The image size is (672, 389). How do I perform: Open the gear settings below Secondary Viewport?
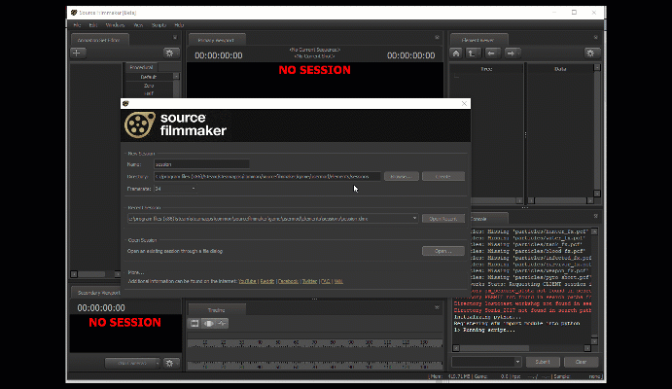[x=170, y=364]
